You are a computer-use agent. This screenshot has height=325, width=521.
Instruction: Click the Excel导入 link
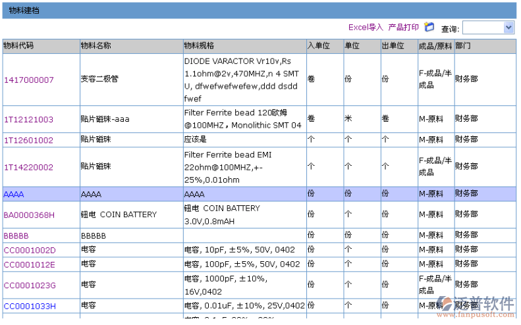pos(366,28)
